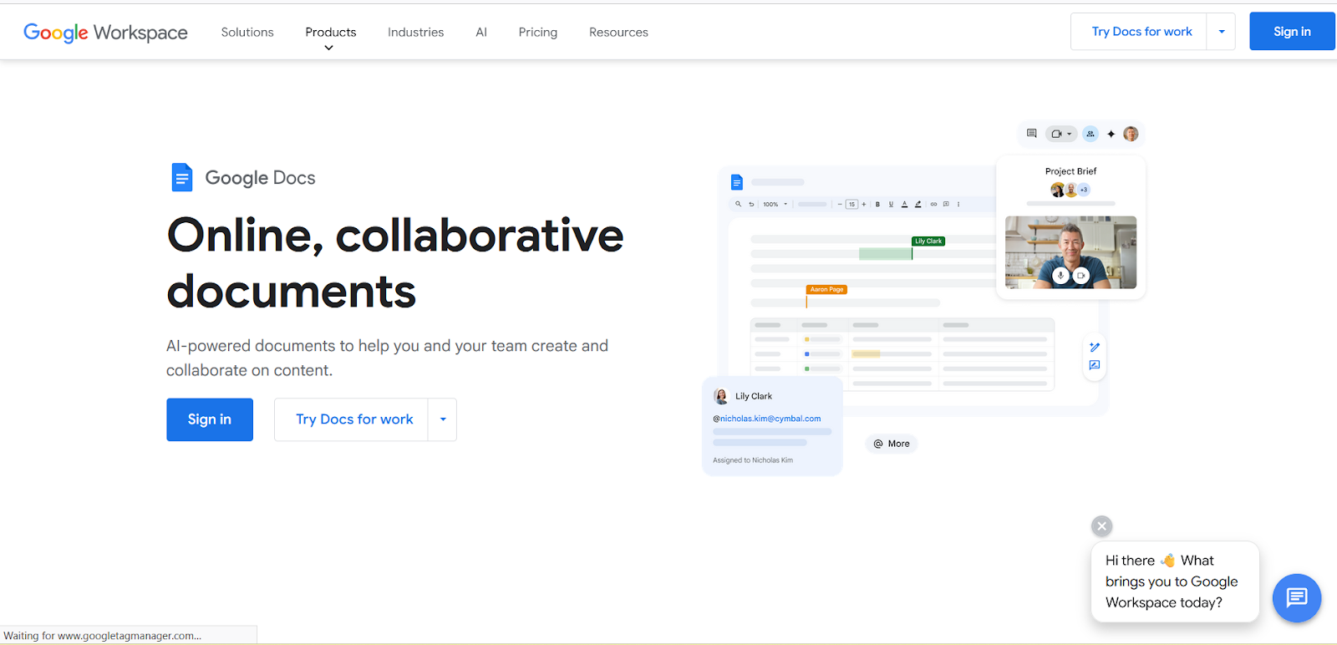The height and width of the screenshot is (645, 1337).
Task: Click the 'Project Brief' title text
Action: click(1070, 171)
